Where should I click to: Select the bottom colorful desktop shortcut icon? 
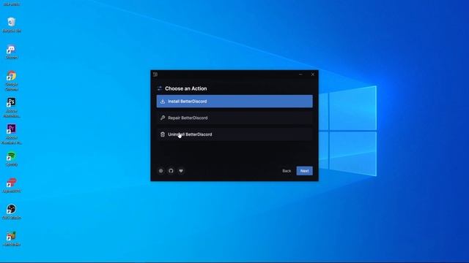click(x=12, y=239)
